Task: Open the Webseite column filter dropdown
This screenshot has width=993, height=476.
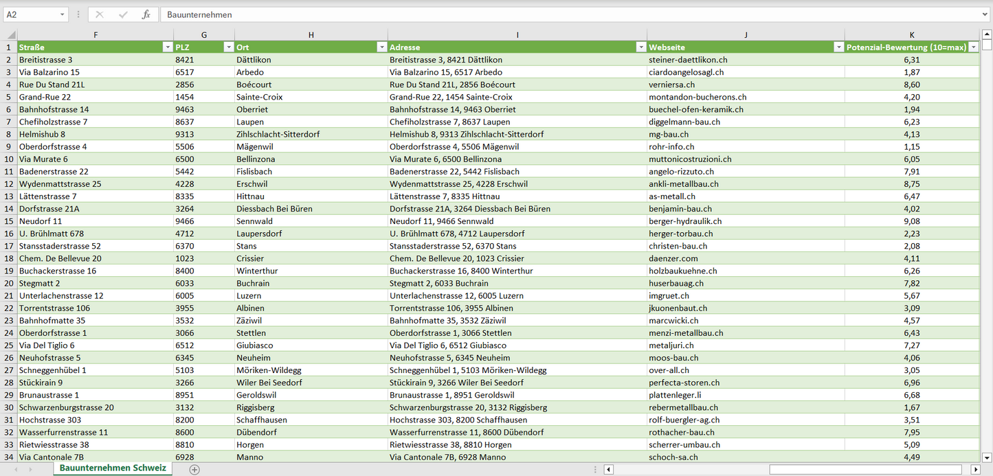Action: (838, 47)
